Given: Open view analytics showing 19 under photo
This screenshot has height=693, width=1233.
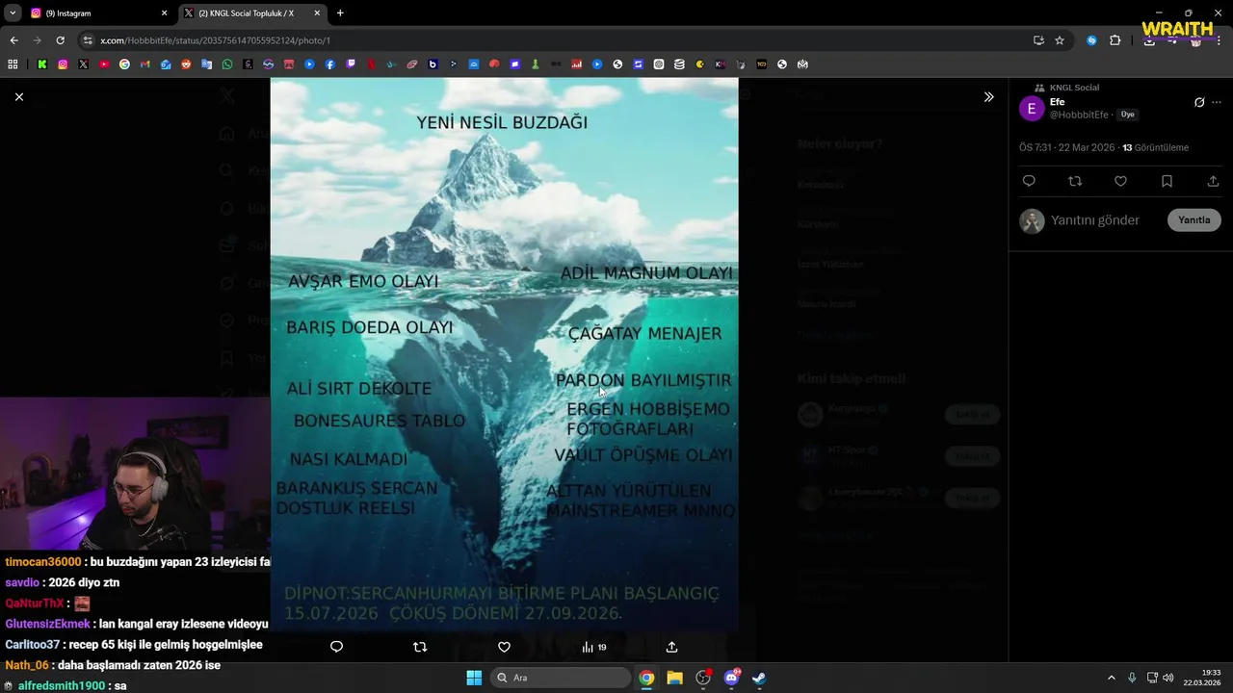Looking at the screenshot, I should coord(593,647).
